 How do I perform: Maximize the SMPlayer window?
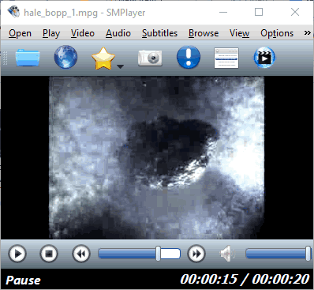[259, 12]
